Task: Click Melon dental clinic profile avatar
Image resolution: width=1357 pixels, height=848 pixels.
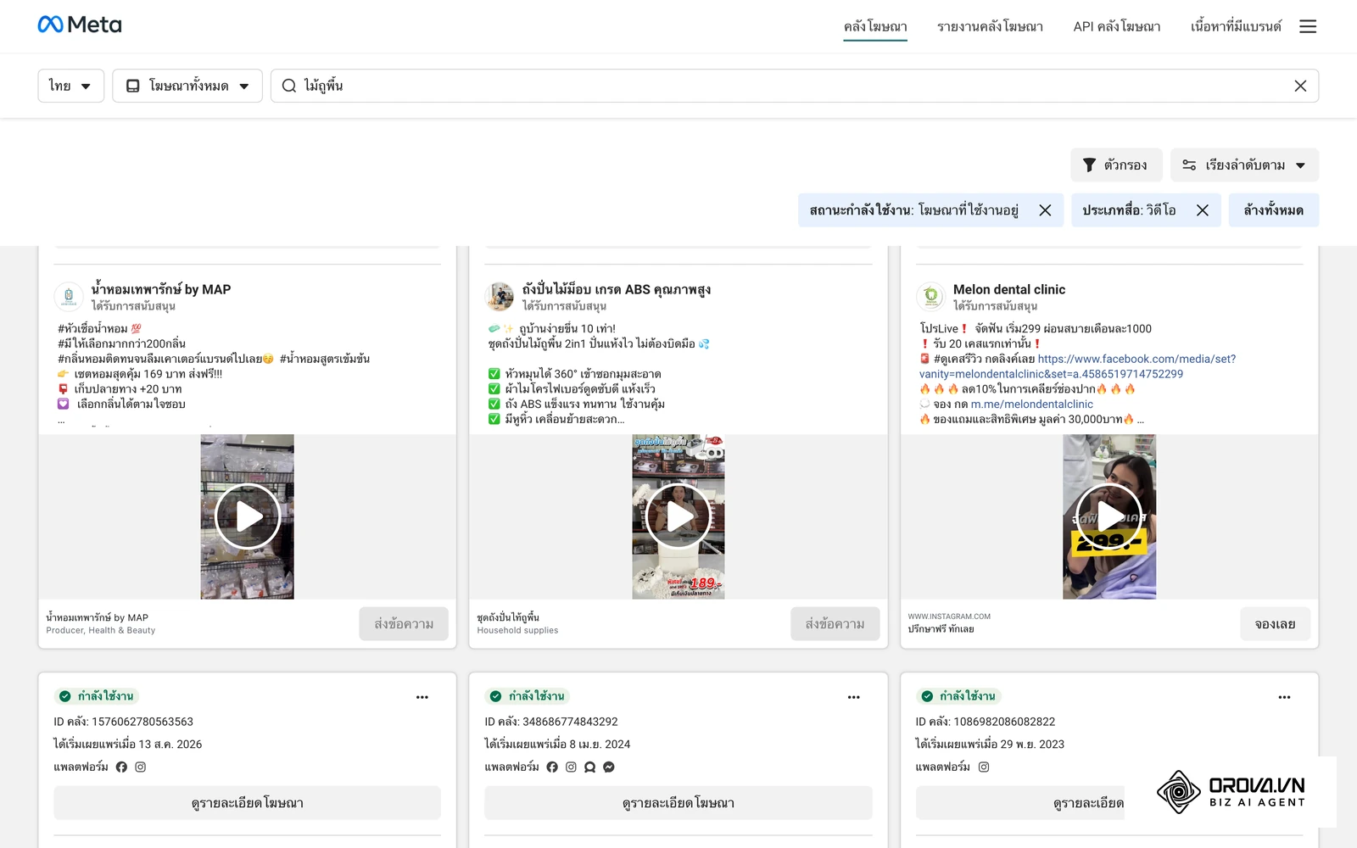Action: pyautogui.click(x=930, y=296)
